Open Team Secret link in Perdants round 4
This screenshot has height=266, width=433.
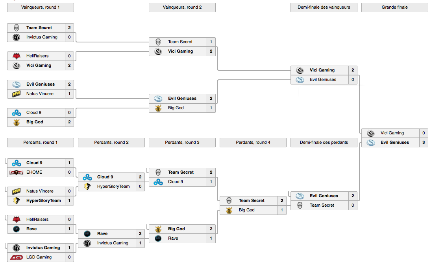[252, 201]
